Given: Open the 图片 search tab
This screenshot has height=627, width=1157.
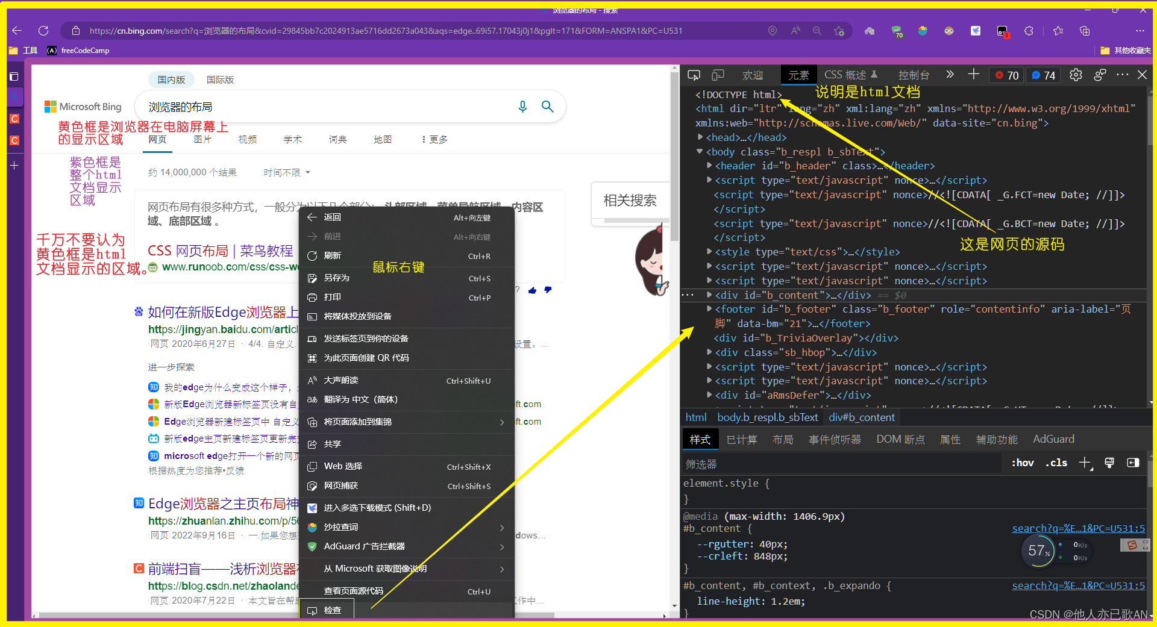Looking at the screenshot, I should tap(202, 139).
